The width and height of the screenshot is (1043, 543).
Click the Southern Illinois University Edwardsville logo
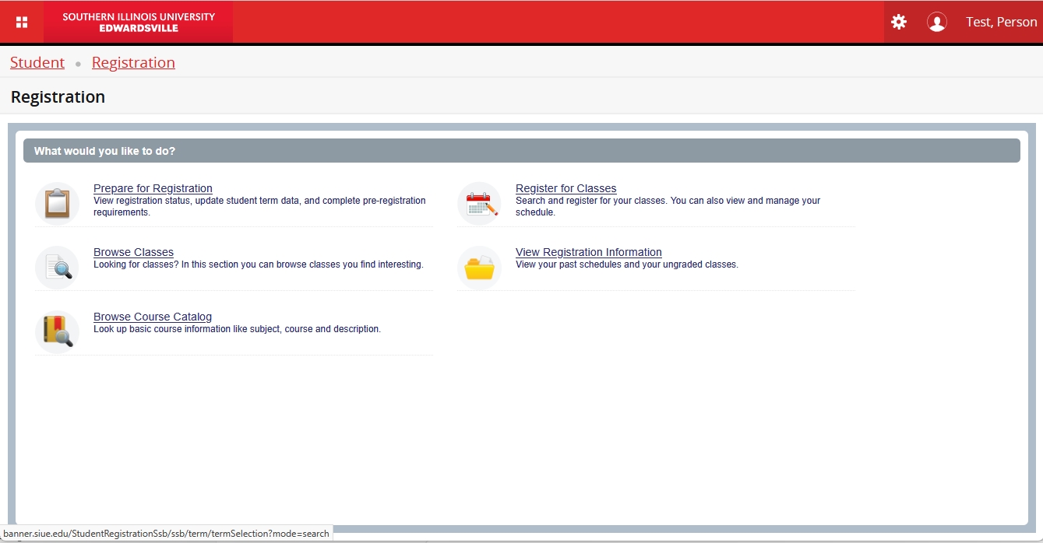138,22
